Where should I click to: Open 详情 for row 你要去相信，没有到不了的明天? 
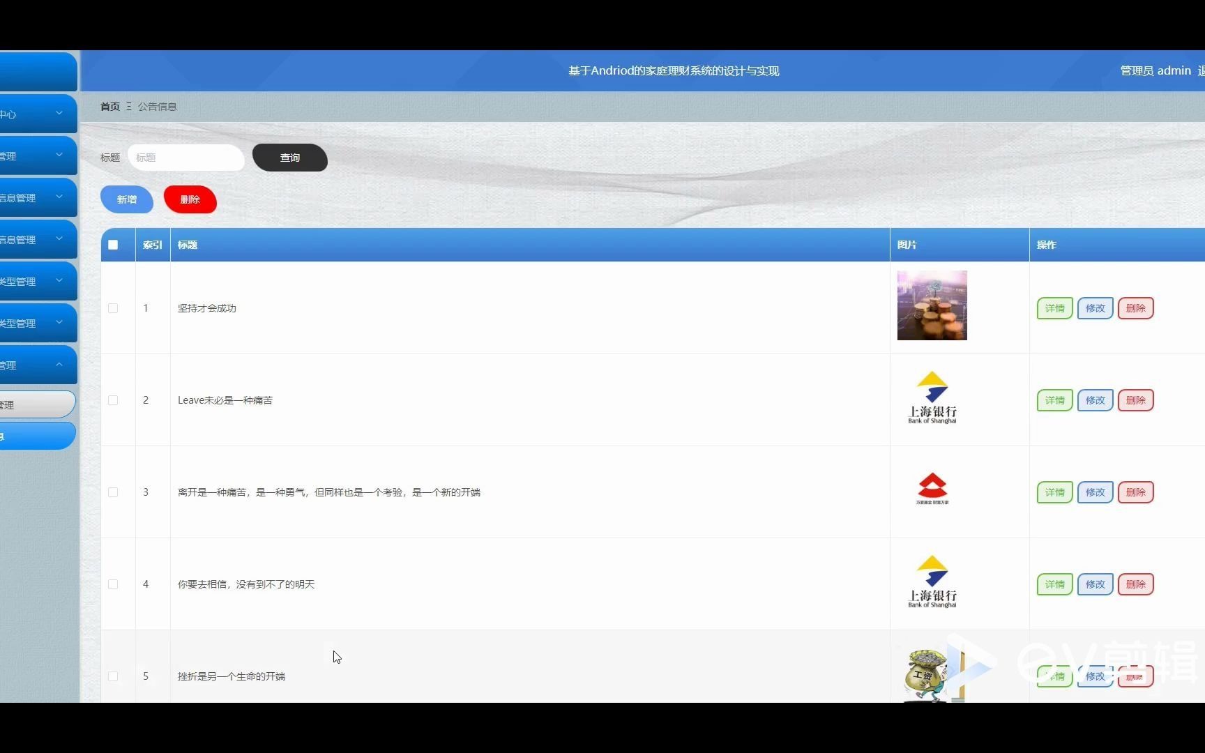1055,584
